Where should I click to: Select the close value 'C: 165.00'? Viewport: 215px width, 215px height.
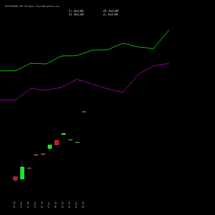76,11
